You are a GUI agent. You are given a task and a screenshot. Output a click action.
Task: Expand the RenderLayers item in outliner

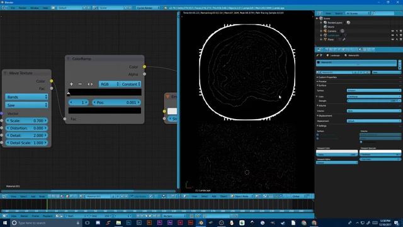[321, 23]
